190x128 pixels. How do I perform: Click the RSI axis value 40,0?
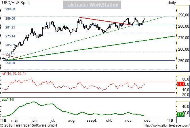(185, 90)
